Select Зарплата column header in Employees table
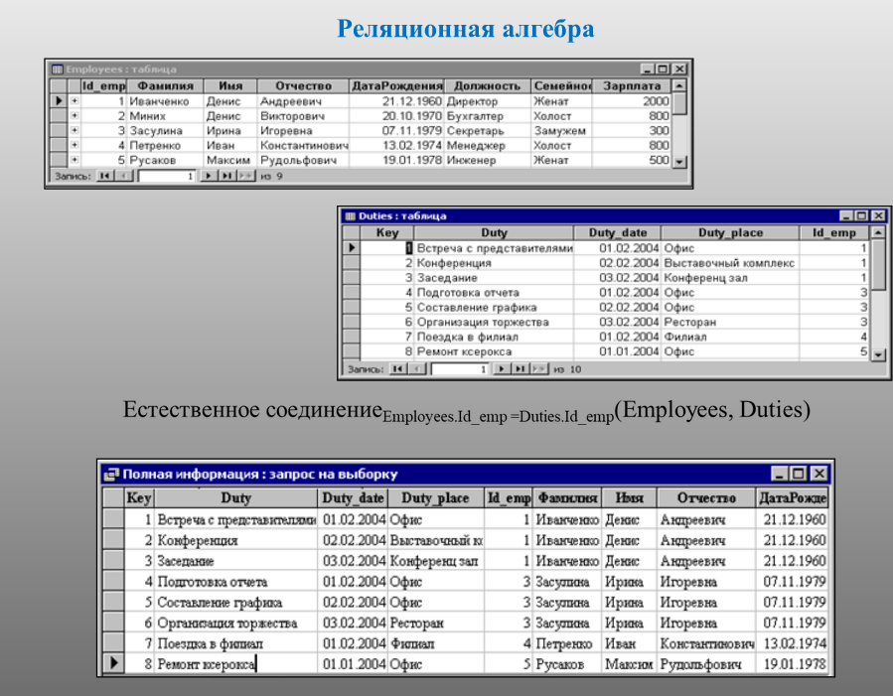 click(632, 86)
